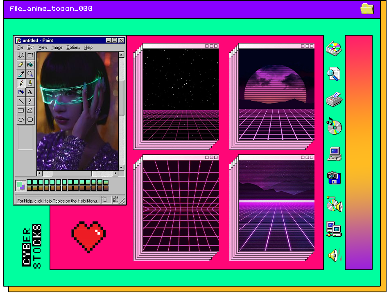Image resolution: width=389 pixels, height=296 pixels.
Task: Open the Help menu in Paint
Action: pos(88,47)
